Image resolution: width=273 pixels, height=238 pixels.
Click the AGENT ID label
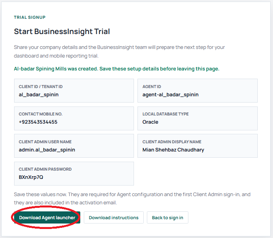[x=152, y=87]
